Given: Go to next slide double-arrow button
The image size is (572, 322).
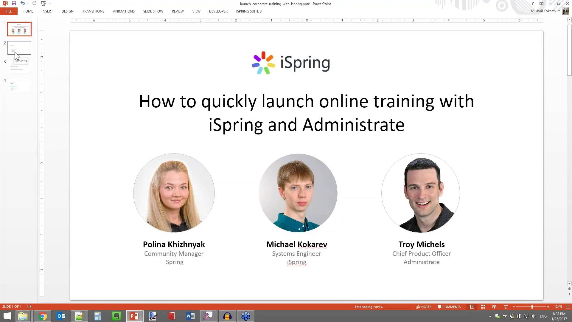Looking at the screenshot, I should click(x=569, y=294).
